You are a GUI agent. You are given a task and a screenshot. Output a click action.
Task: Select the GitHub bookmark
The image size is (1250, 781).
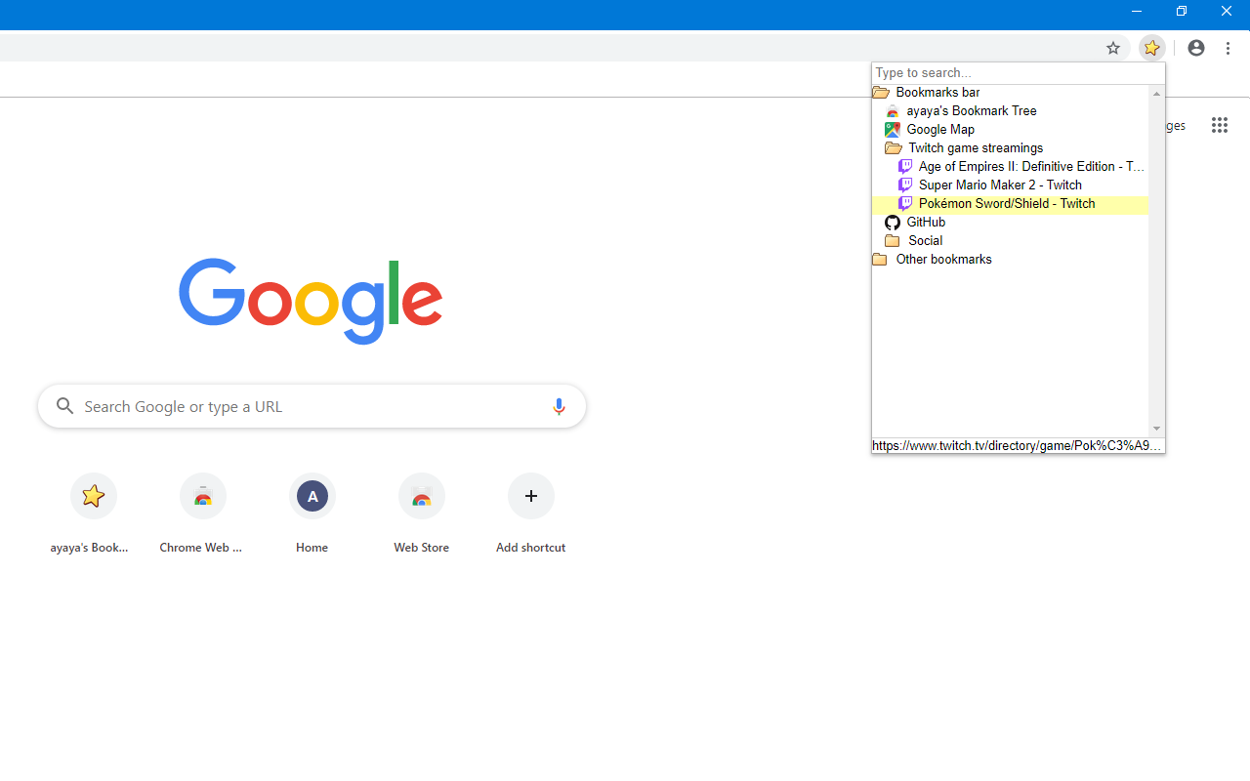(x=925, y=222)
